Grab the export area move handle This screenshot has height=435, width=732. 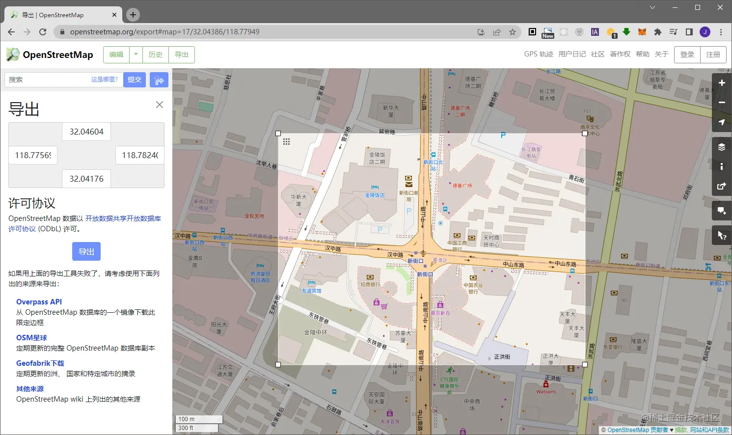(x=286, y=141)
